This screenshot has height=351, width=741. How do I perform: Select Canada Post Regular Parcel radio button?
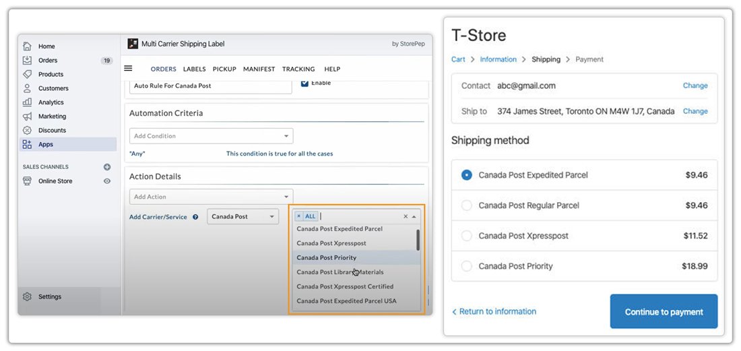(x=466, y=205)
